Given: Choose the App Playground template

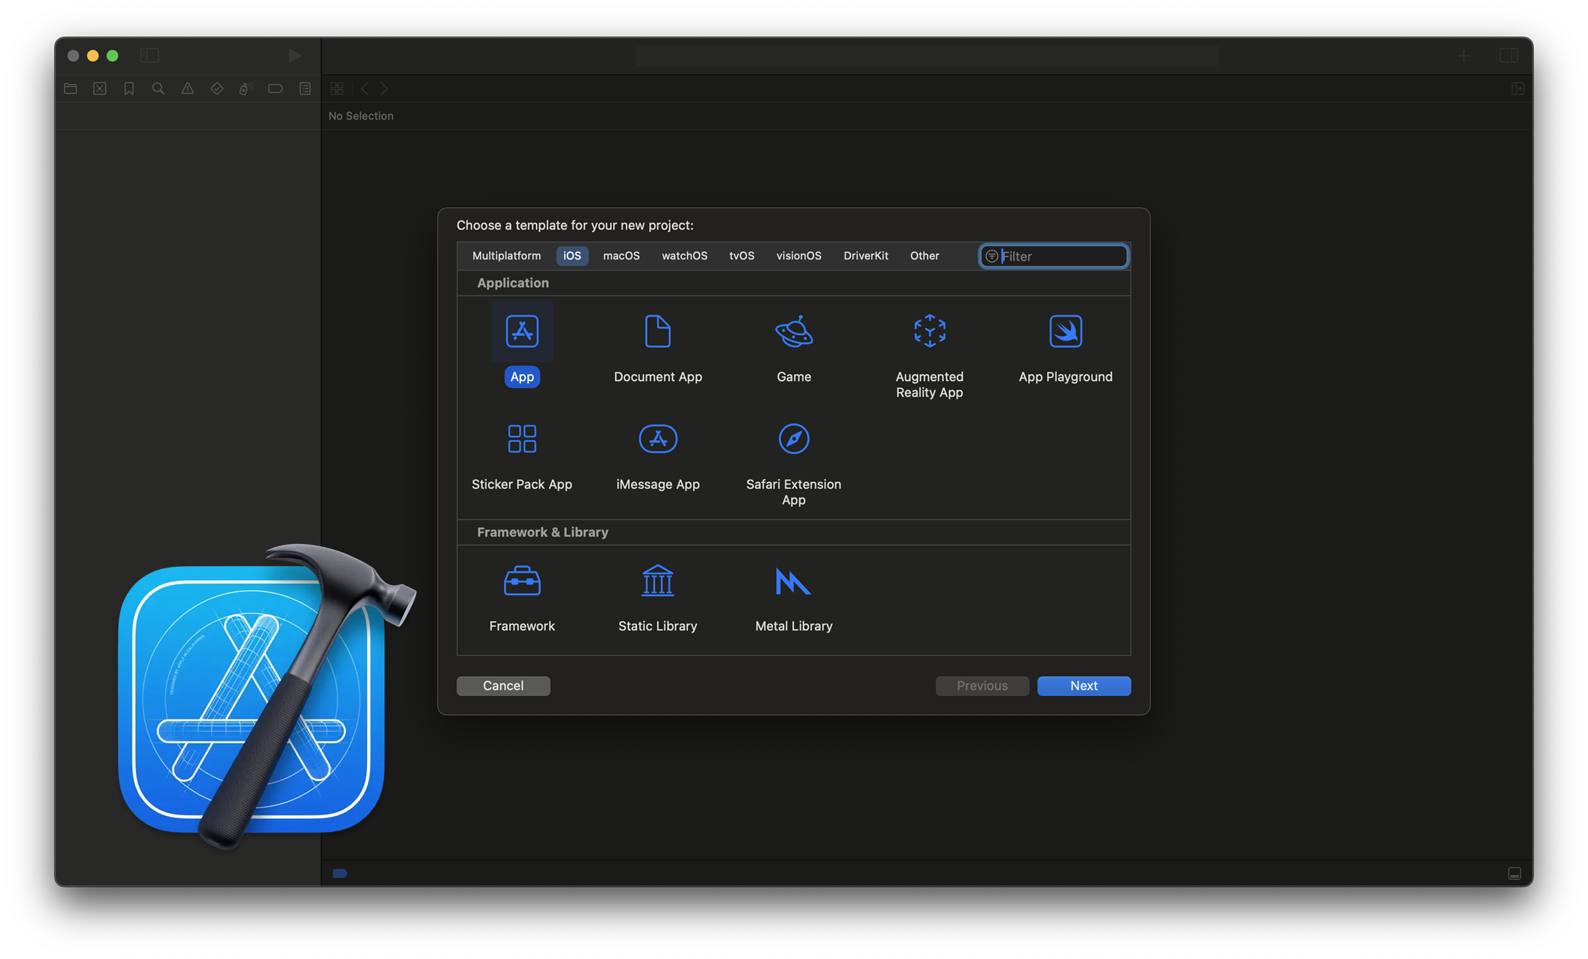Looking at the screenshot, I should (x=1065, y=348).
